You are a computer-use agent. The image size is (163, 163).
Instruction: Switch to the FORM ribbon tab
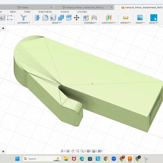27,12
